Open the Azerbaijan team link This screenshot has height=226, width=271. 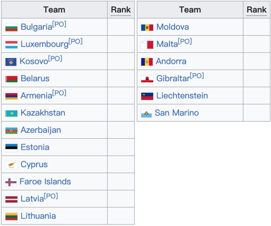41,130
